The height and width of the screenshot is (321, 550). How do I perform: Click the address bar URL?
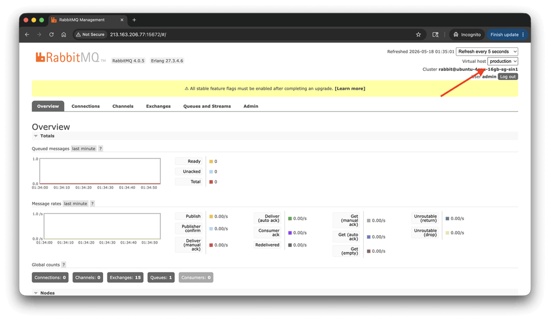138,34
